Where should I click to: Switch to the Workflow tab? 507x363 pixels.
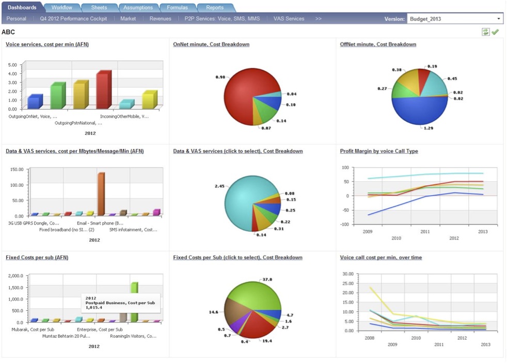61,8
